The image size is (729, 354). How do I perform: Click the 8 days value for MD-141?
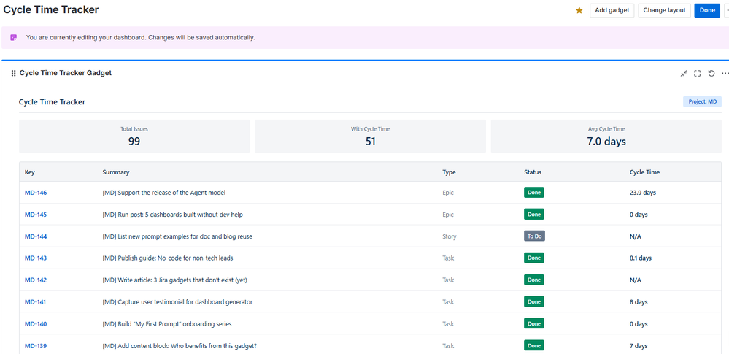tap(639, 302)
